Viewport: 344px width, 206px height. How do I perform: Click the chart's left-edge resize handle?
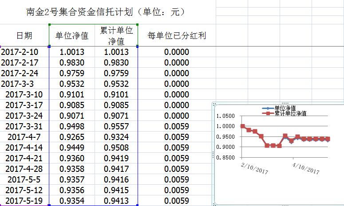click(x=214, y=154)
